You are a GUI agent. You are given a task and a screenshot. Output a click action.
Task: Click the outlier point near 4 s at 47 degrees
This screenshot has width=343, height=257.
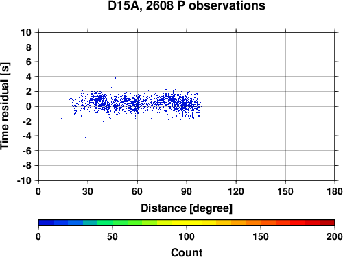coord(115,78)
